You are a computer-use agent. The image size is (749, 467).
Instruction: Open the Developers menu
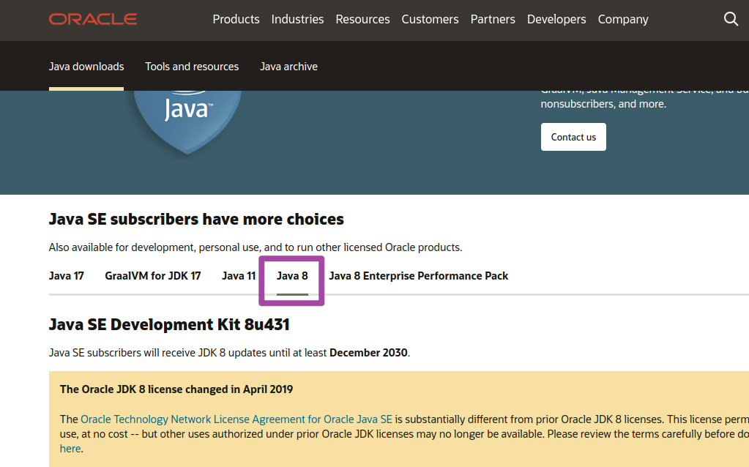[x=556, y=19]
